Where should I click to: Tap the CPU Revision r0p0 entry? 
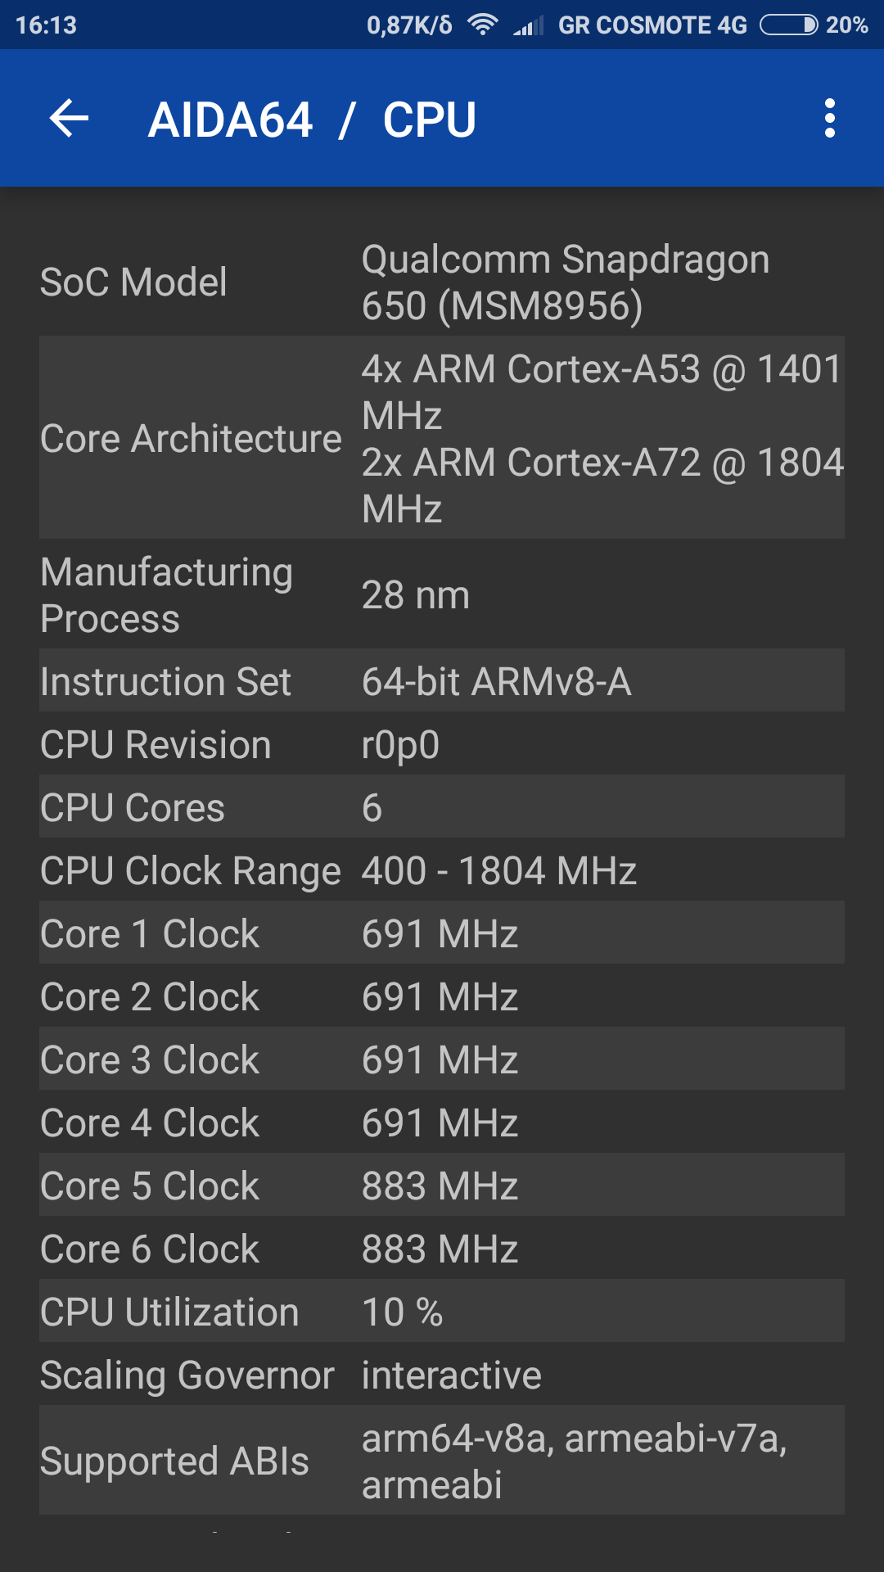pos(442,744)
